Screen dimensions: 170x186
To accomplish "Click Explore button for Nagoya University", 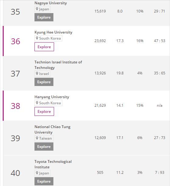I will click(44, 17).
